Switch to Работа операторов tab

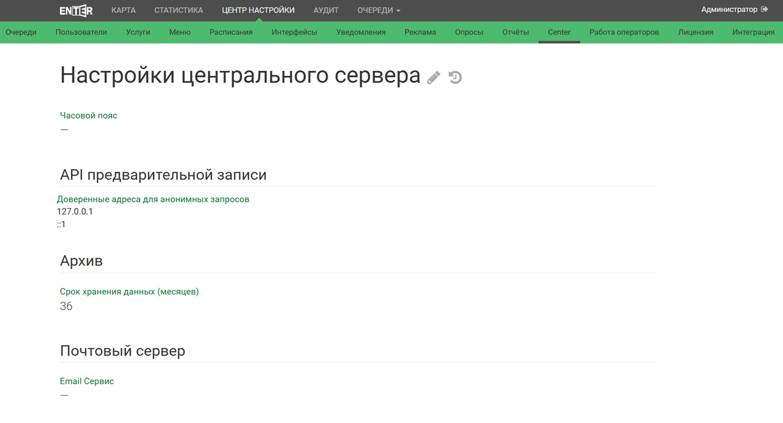pos(624,32)
